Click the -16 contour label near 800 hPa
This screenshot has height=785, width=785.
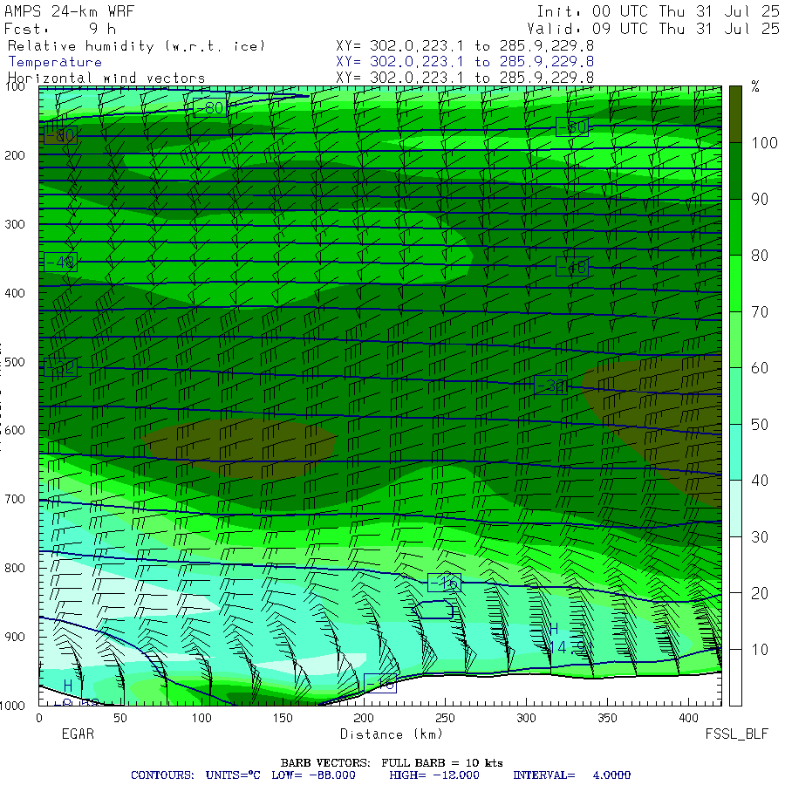[x=444, y=583]
